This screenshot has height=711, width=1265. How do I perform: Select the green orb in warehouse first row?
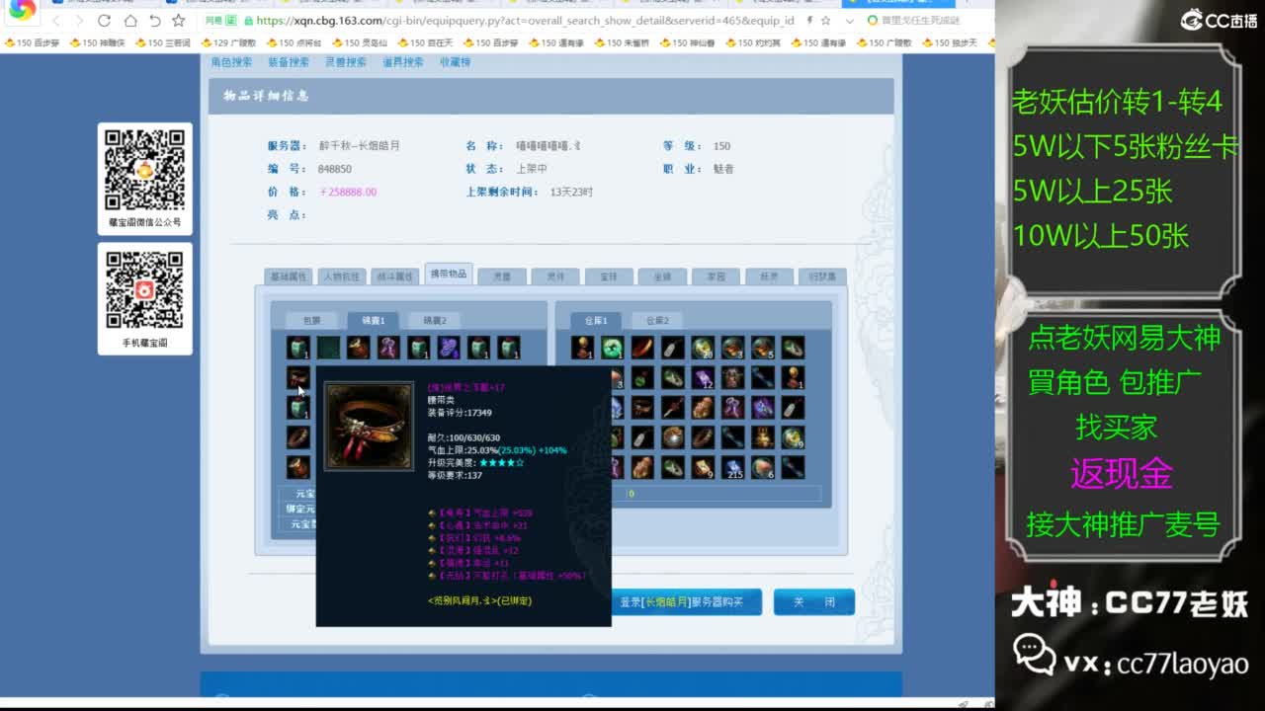coord(613,348)
